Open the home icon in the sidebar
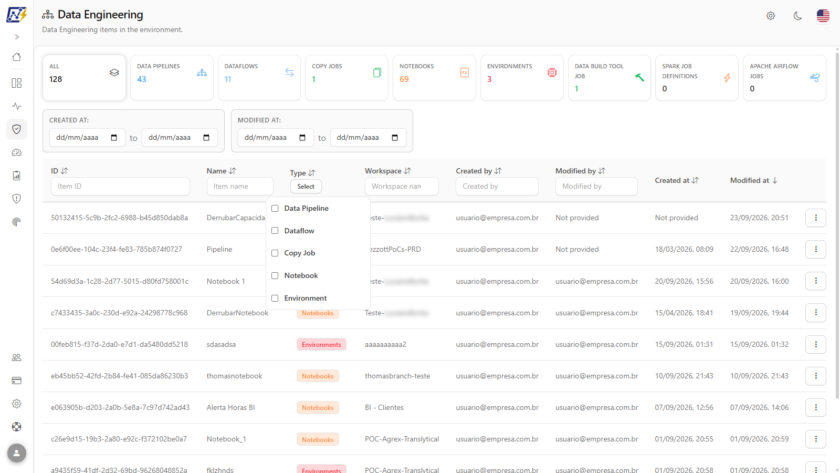Screen dimensions: 840x473 pos(17,57)
